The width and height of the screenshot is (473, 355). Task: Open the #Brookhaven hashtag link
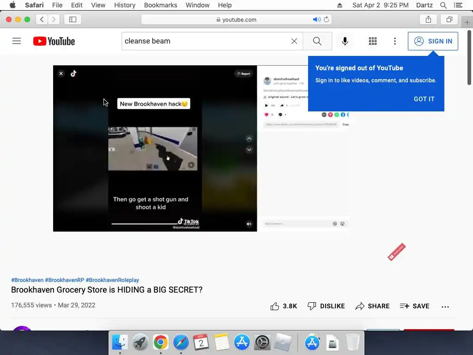27,280
